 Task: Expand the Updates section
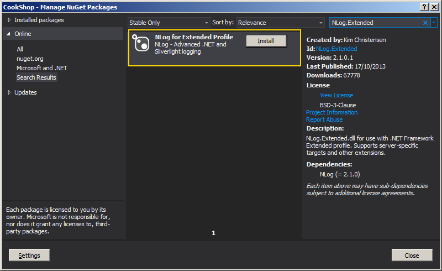point(9,92)
